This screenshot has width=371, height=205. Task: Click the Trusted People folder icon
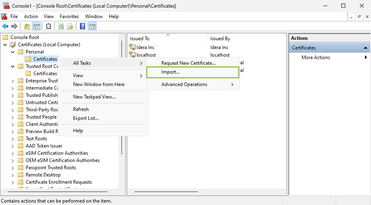tap(20, 117)
